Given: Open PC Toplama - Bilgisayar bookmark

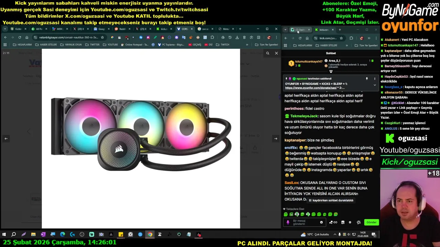Looking at the screenshot, I should click(171, 45).
